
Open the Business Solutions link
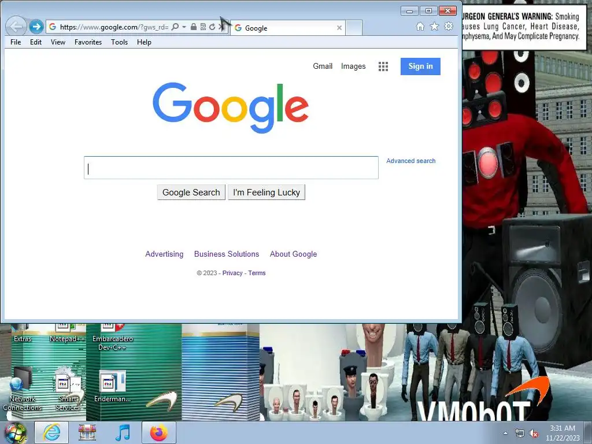tap(227, 254)
